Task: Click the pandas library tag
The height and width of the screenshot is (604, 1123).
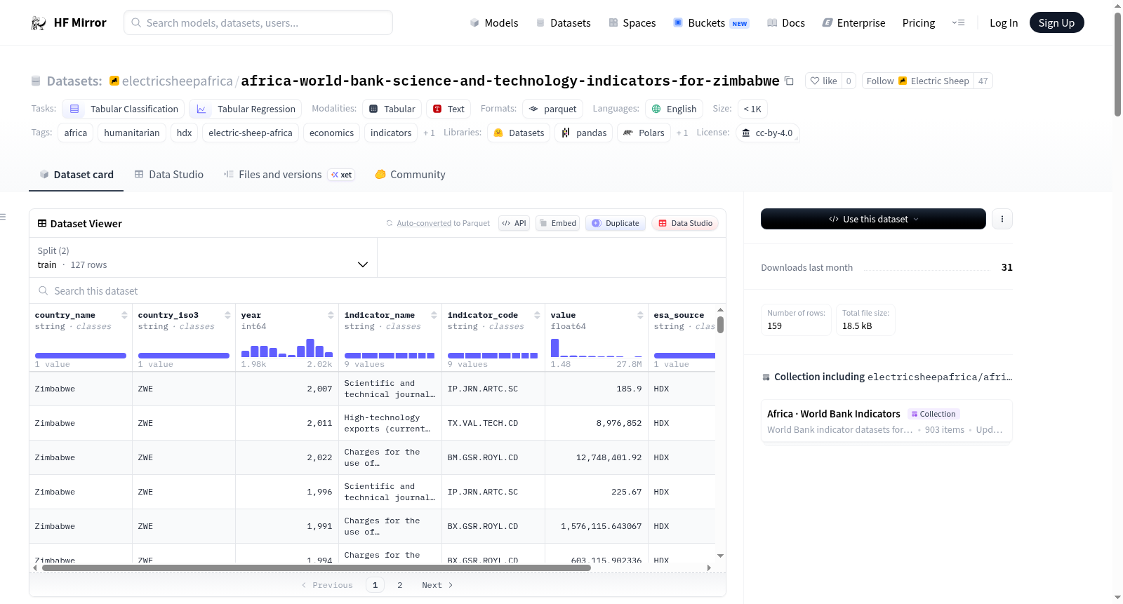Action: click(x=584, y=133)
